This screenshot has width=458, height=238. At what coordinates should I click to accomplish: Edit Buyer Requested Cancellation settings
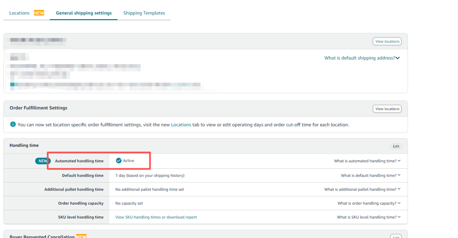(x=396, y=236)
